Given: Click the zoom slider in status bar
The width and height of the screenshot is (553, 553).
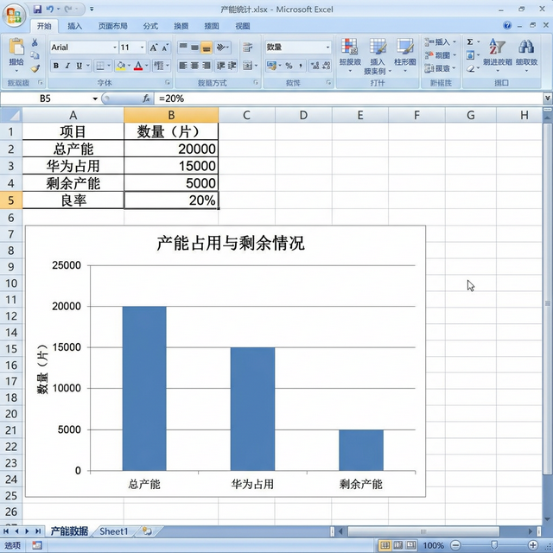Looking at the screenshot, I should tap(493, 545).
